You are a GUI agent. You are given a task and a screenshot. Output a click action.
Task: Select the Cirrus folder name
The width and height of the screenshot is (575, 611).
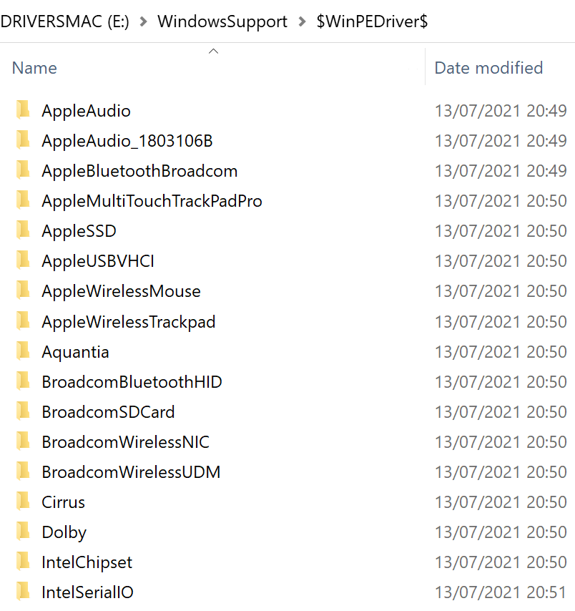[64, 502]
